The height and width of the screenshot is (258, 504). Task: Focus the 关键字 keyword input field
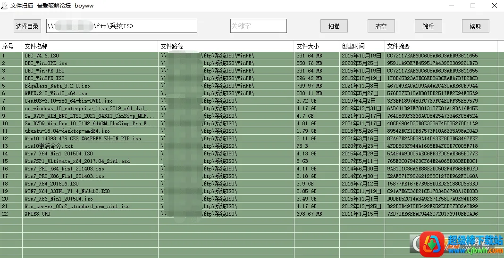259,26
